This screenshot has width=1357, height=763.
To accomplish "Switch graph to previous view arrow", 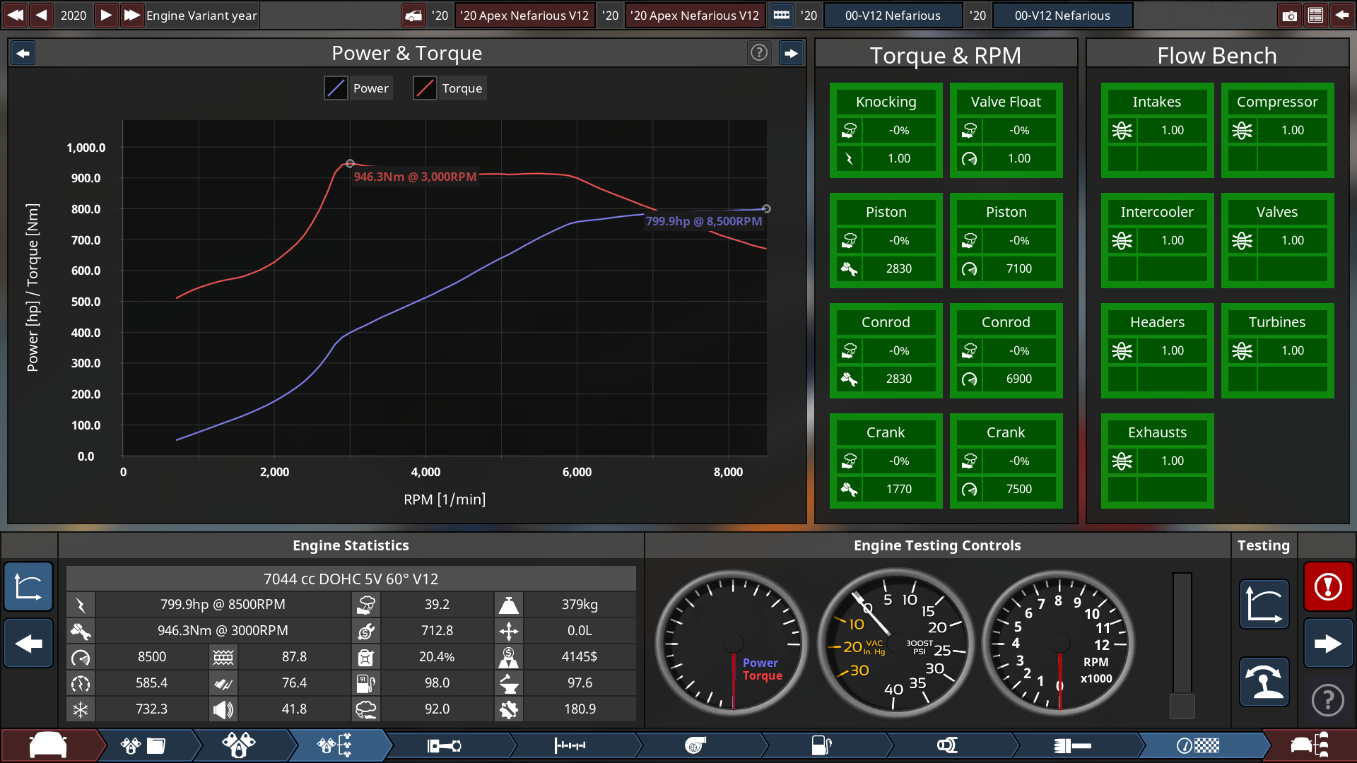I will click(23, 53).
